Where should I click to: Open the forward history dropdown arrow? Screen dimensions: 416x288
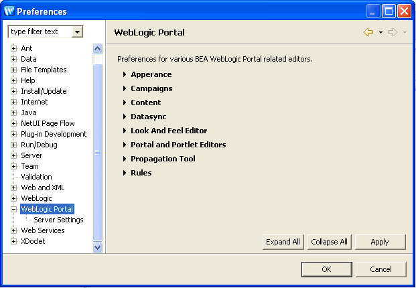coord(405,33)
